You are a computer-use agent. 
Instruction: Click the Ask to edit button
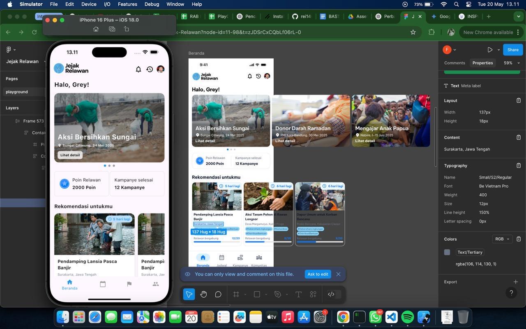click(x=318, y=274)
